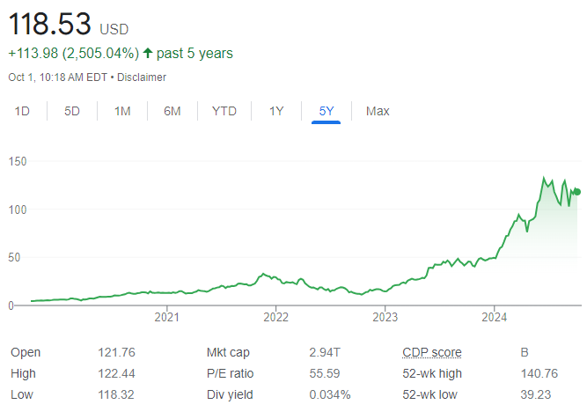Image resolution: width=587 pixels, height=412 pixels.
Task: Click the CDP score label
Action: point(432,352)
